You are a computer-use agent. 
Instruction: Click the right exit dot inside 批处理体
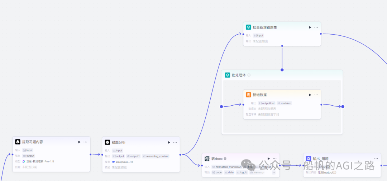pos(343,106)
